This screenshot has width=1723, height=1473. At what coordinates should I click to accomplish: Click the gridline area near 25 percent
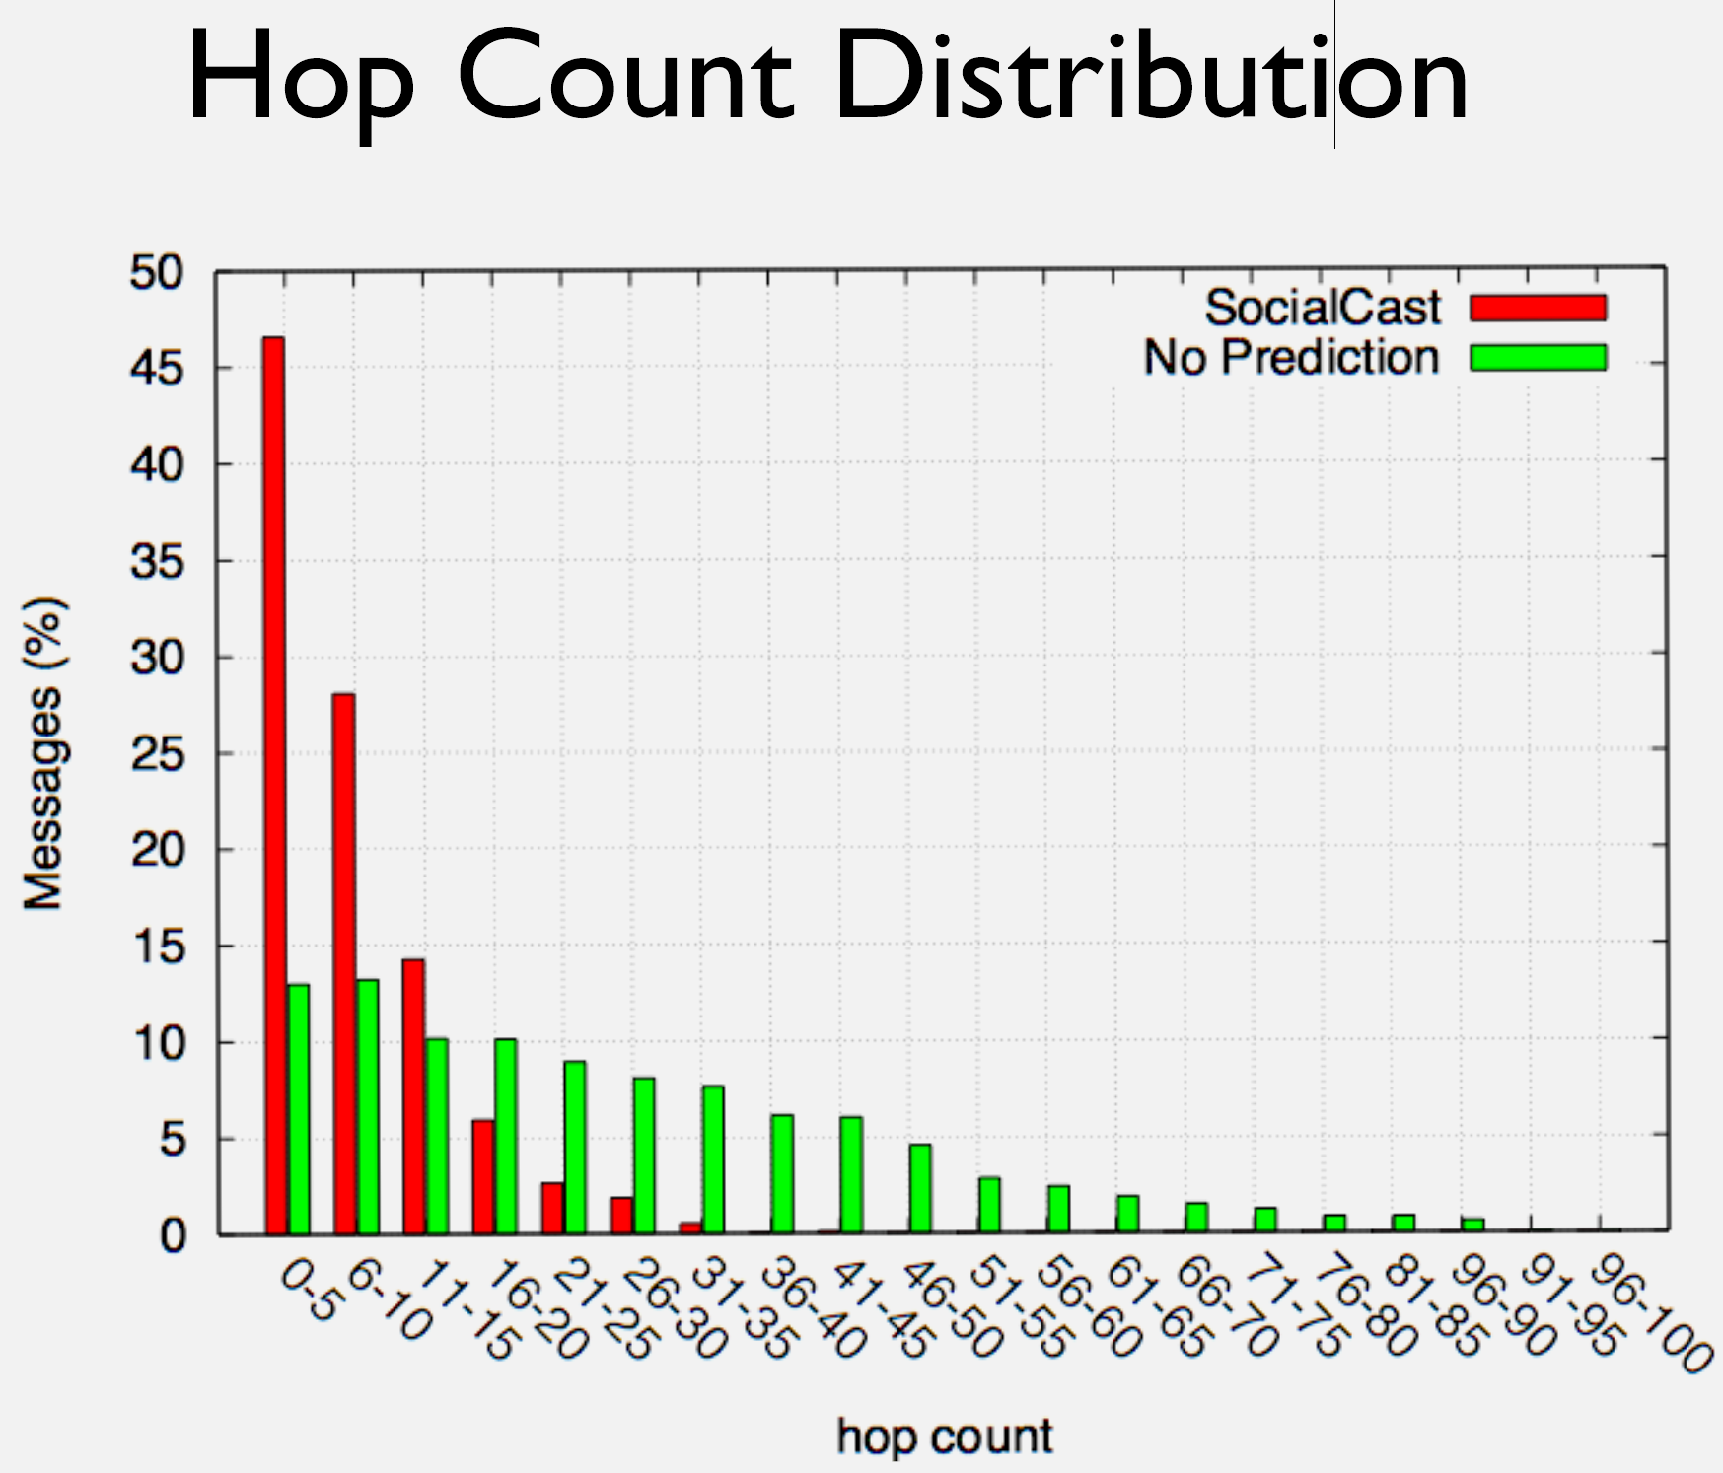[888, 751]
